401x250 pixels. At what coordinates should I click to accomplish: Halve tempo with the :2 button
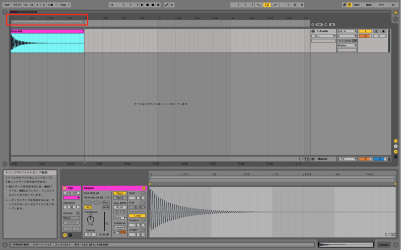(116, 212)
